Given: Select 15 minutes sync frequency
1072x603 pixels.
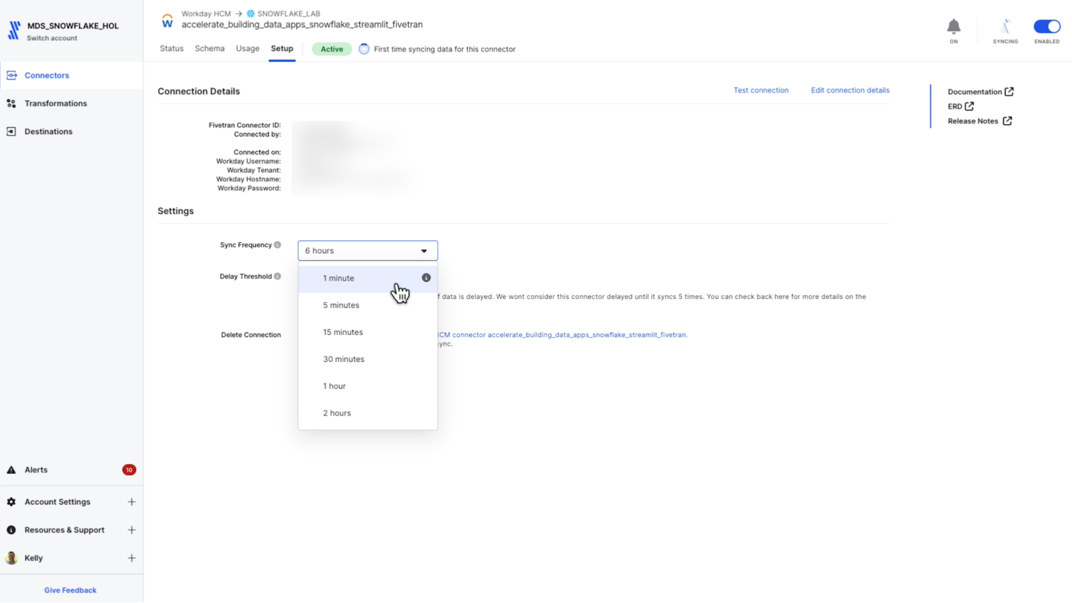Looking at the screenshot, I should pos(368,332).
